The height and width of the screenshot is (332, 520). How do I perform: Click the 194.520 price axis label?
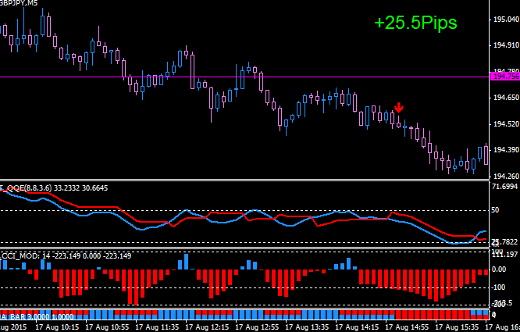coord(504,124)
